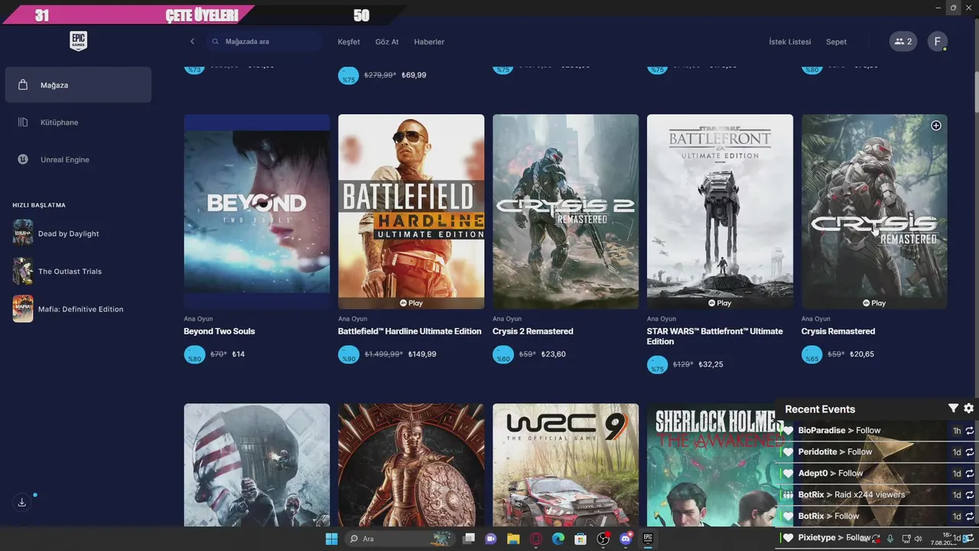This screenshot has width=979, height=551.
Task: Open the Mağaza store section
Action: pos(78,85)
